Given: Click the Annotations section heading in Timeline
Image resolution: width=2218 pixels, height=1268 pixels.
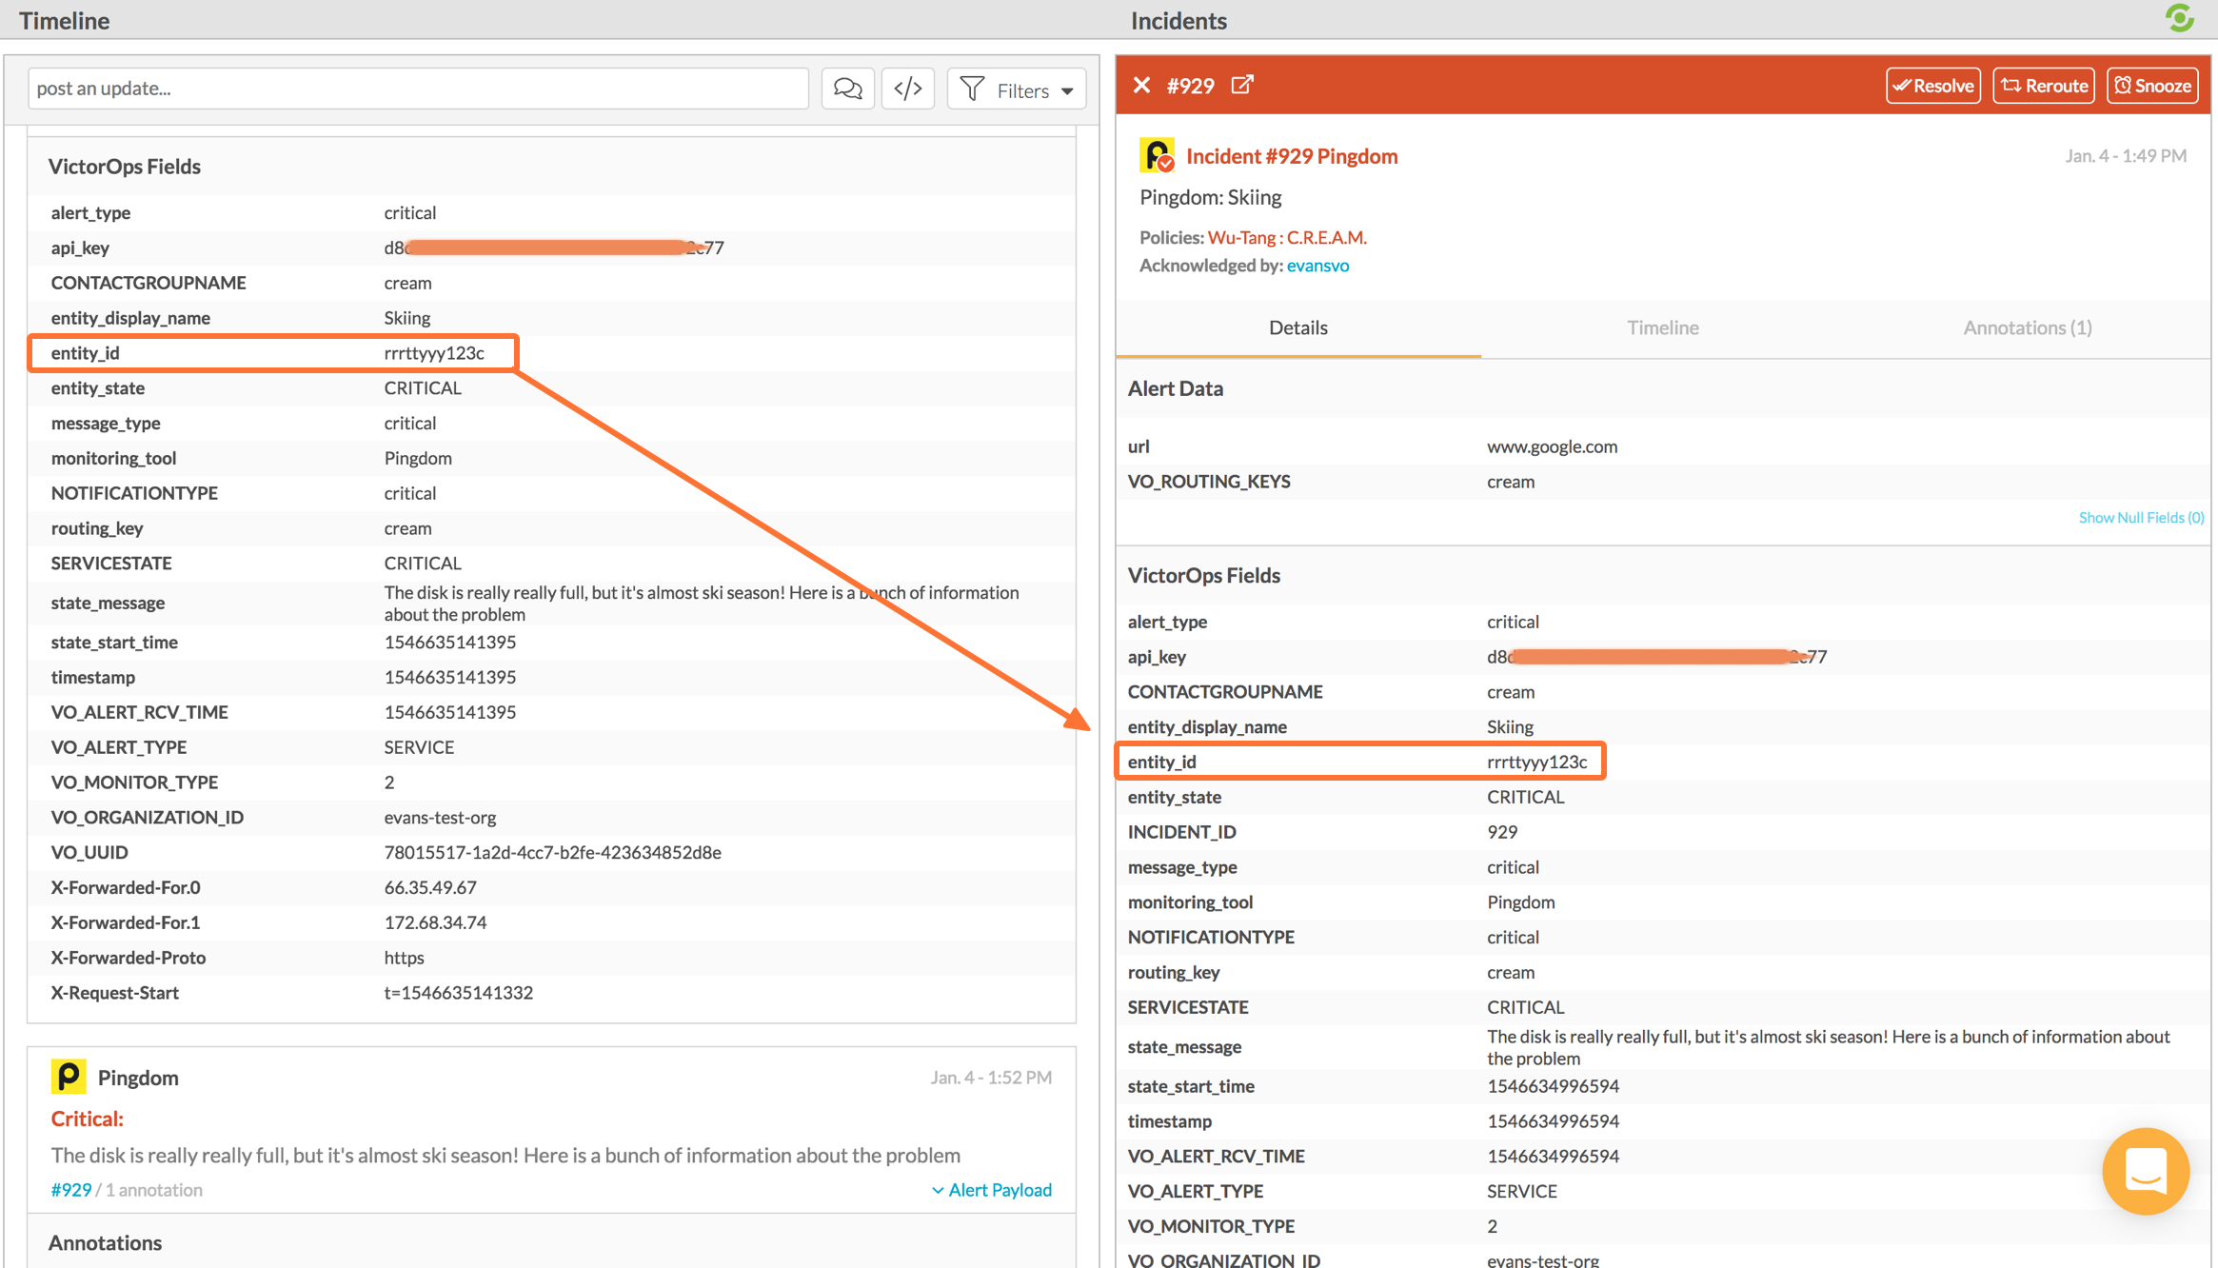Looking at the screenshot, I should tap(105, 1243).
